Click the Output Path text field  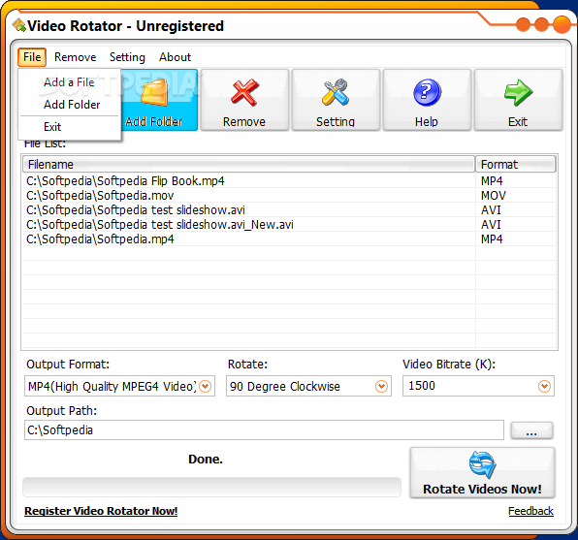(264, 430)
